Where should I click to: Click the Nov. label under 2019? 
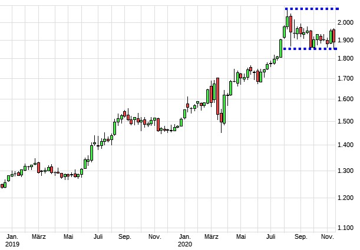click(x=155, y=236)
